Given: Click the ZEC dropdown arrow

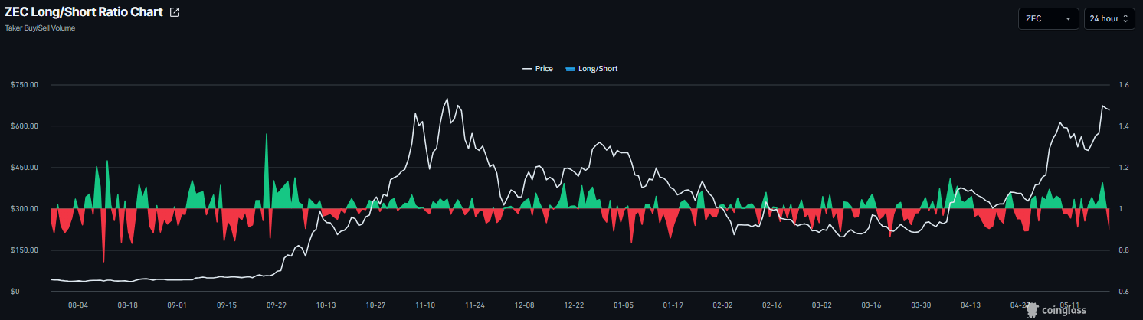Looking at the screenshot, I should [1068, 19].
